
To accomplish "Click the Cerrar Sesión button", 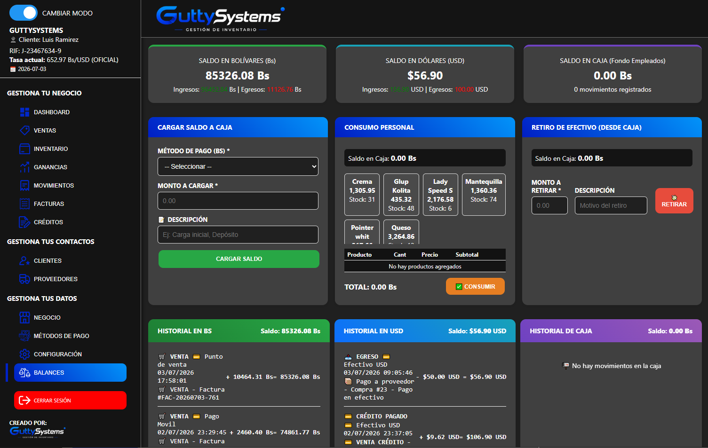I will [x=70, y=401].
